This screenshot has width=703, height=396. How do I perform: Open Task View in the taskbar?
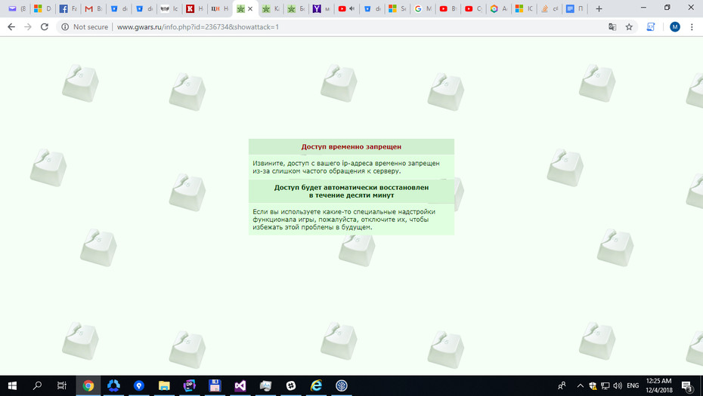(x=62, y=385)
